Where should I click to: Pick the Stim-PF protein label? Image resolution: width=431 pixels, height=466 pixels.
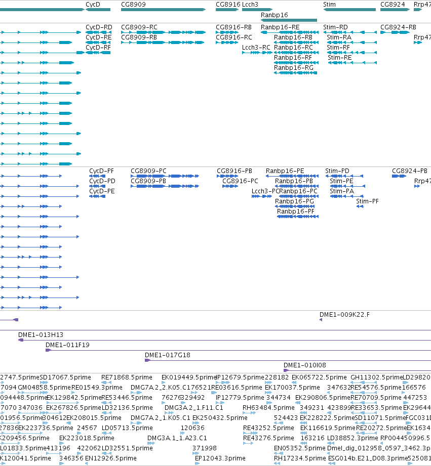click(x=367, y=201)
